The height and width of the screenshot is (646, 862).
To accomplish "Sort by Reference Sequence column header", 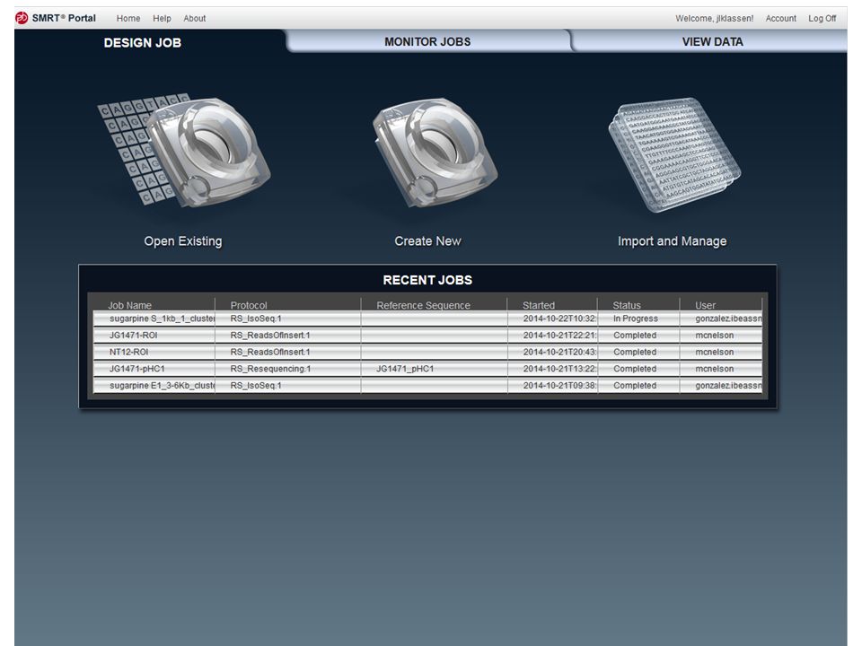I will [423, 305].
